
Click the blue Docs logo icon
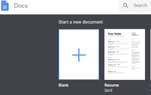(5, 5)
